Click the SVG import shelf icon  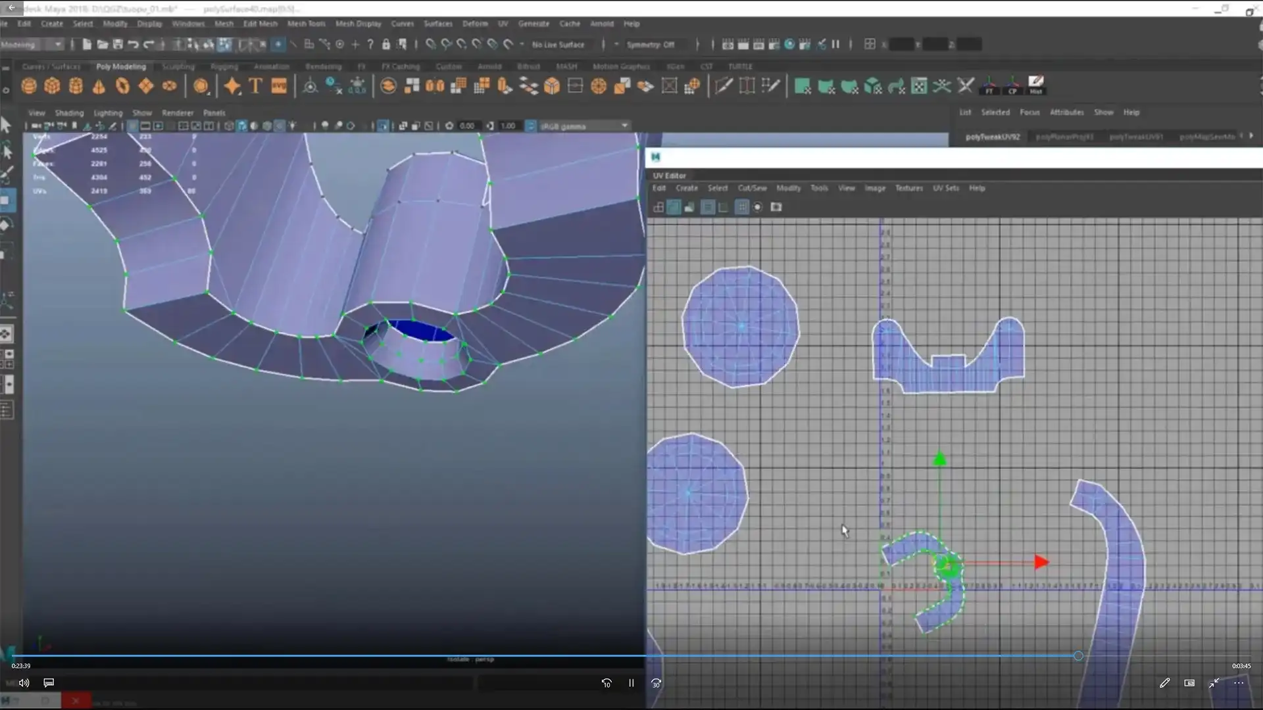click(x=279, y=86)
